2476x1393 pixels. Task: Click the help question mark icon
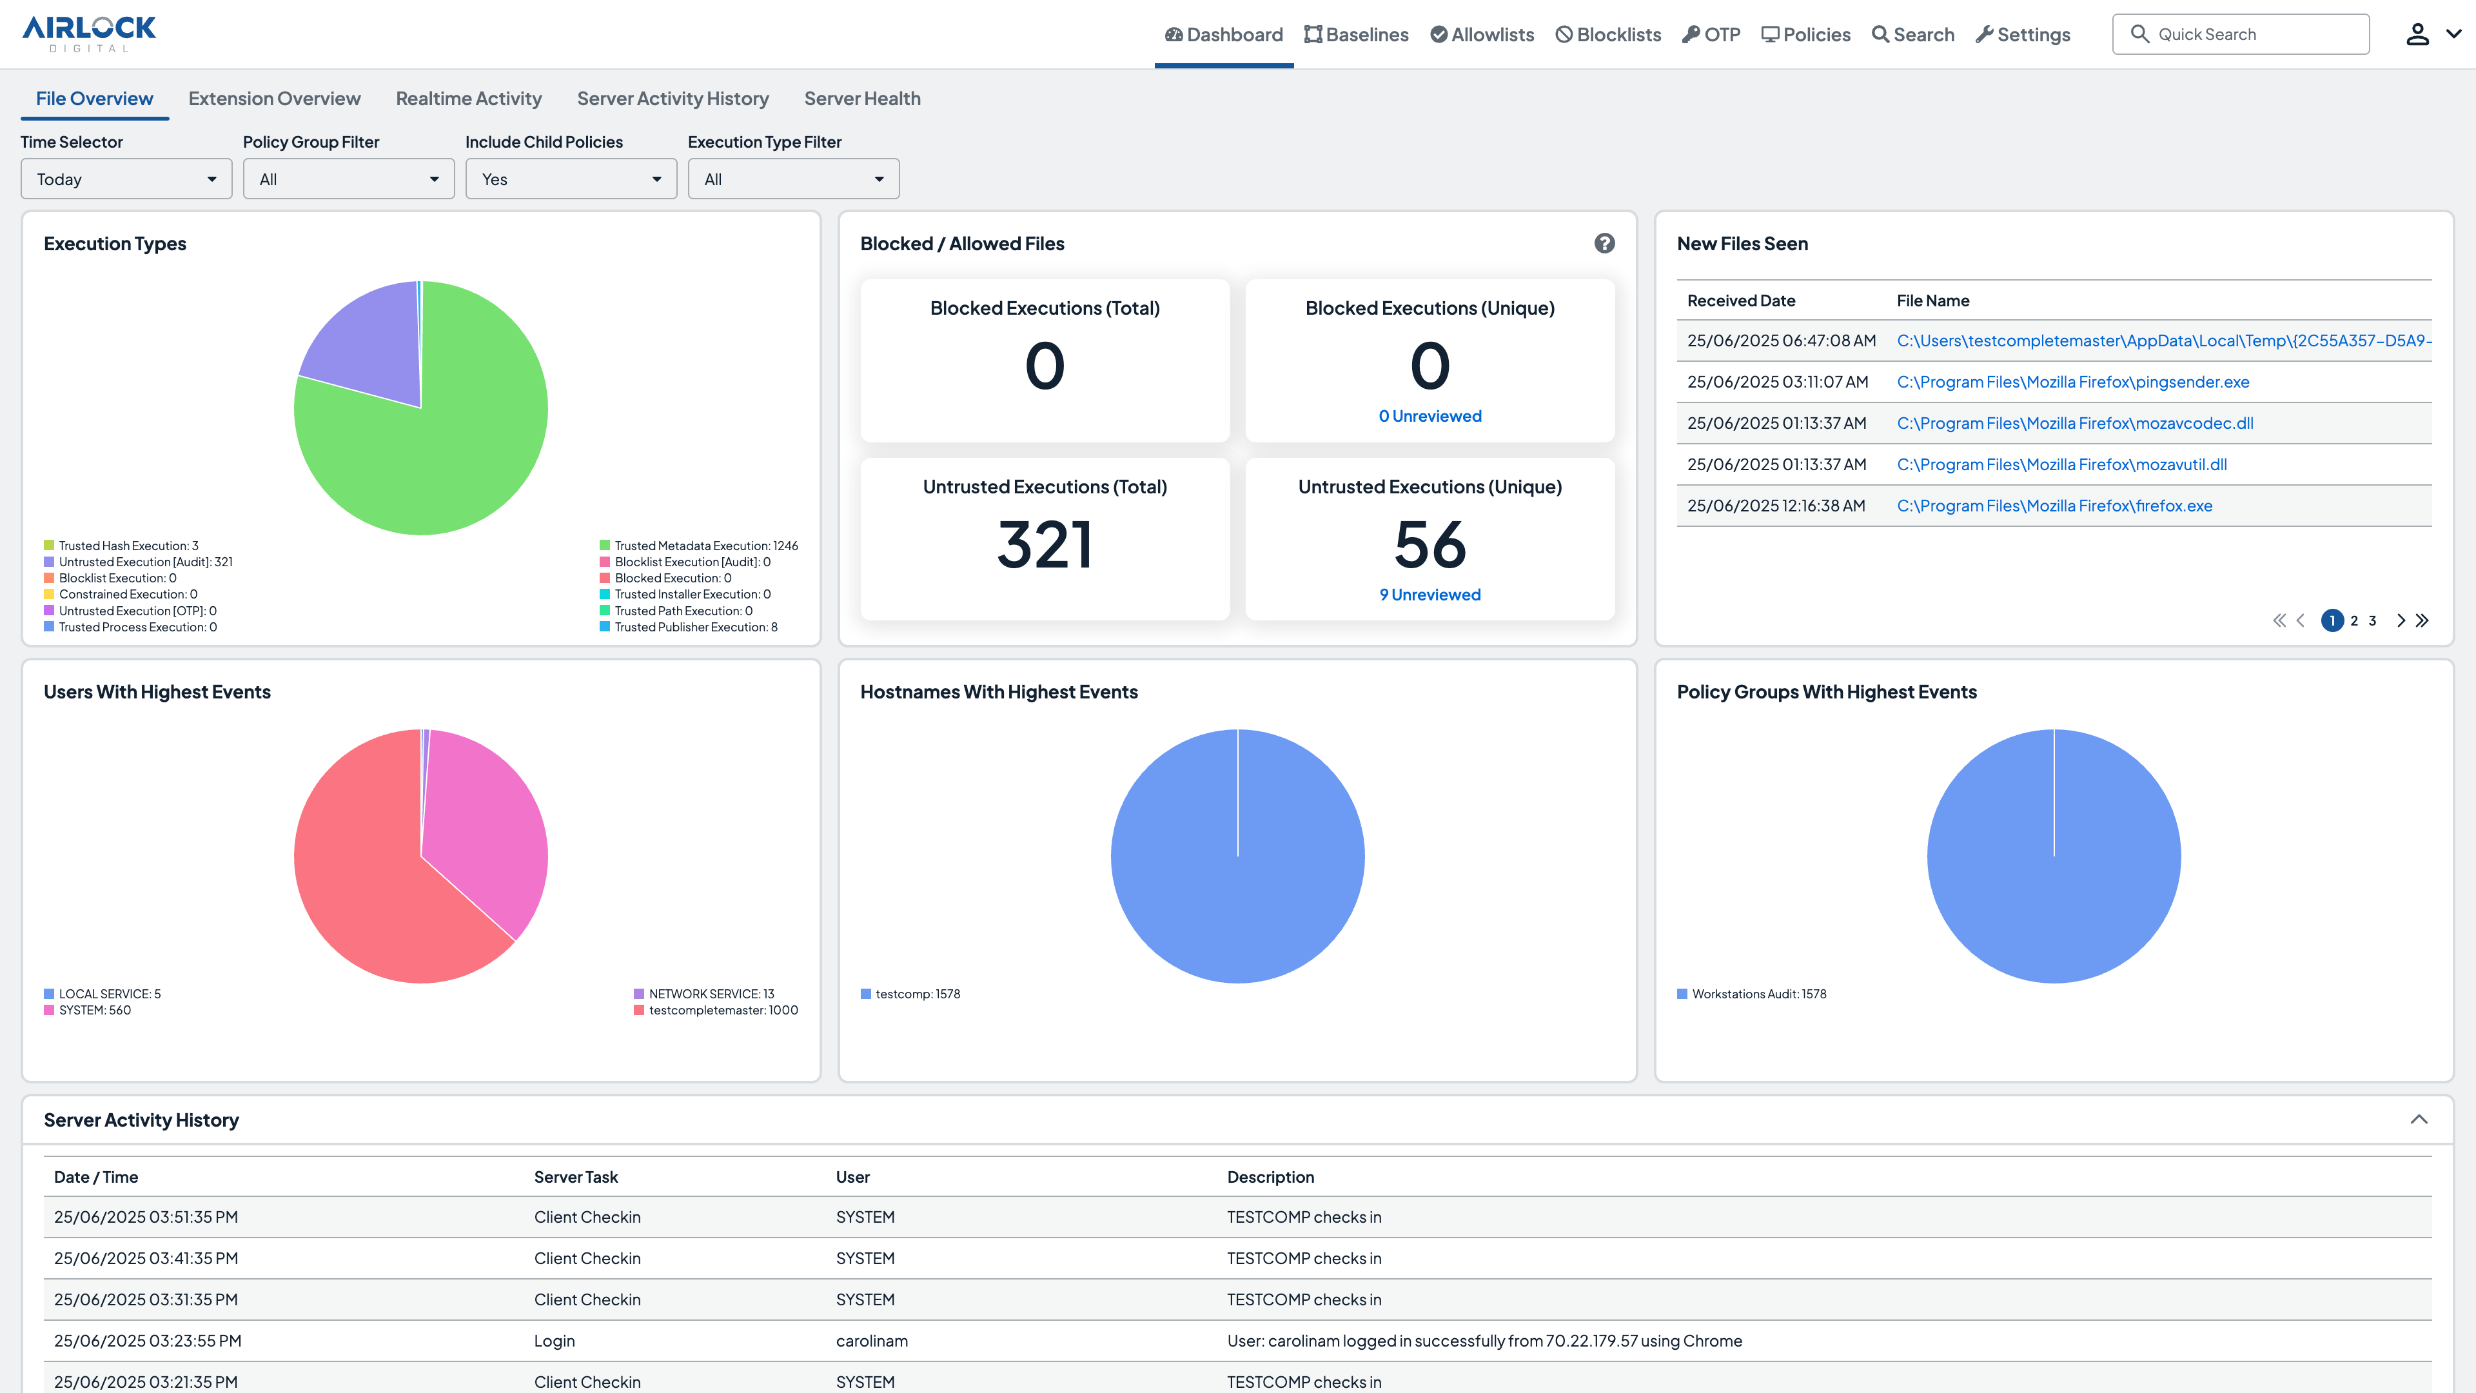pos(1604,243)
